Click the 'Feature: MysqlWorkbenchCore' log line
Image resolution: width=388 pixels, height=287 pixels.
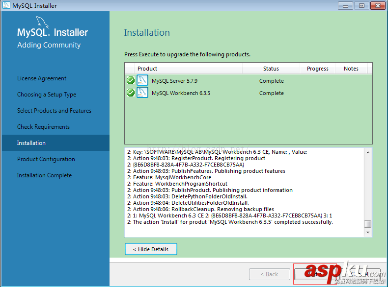[x=169, y=177]
